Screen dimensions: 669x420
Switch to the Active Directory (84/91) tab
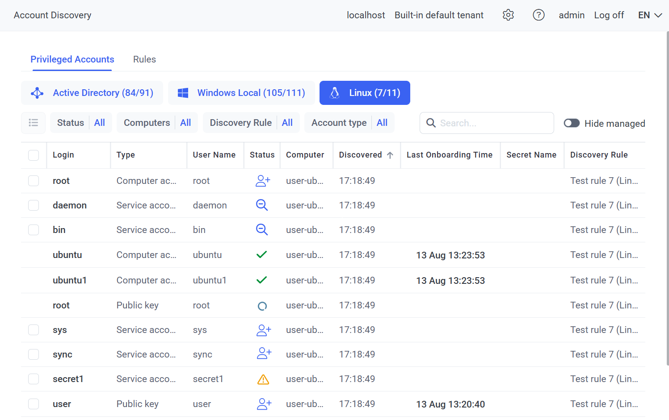click(x=92, y=93)
